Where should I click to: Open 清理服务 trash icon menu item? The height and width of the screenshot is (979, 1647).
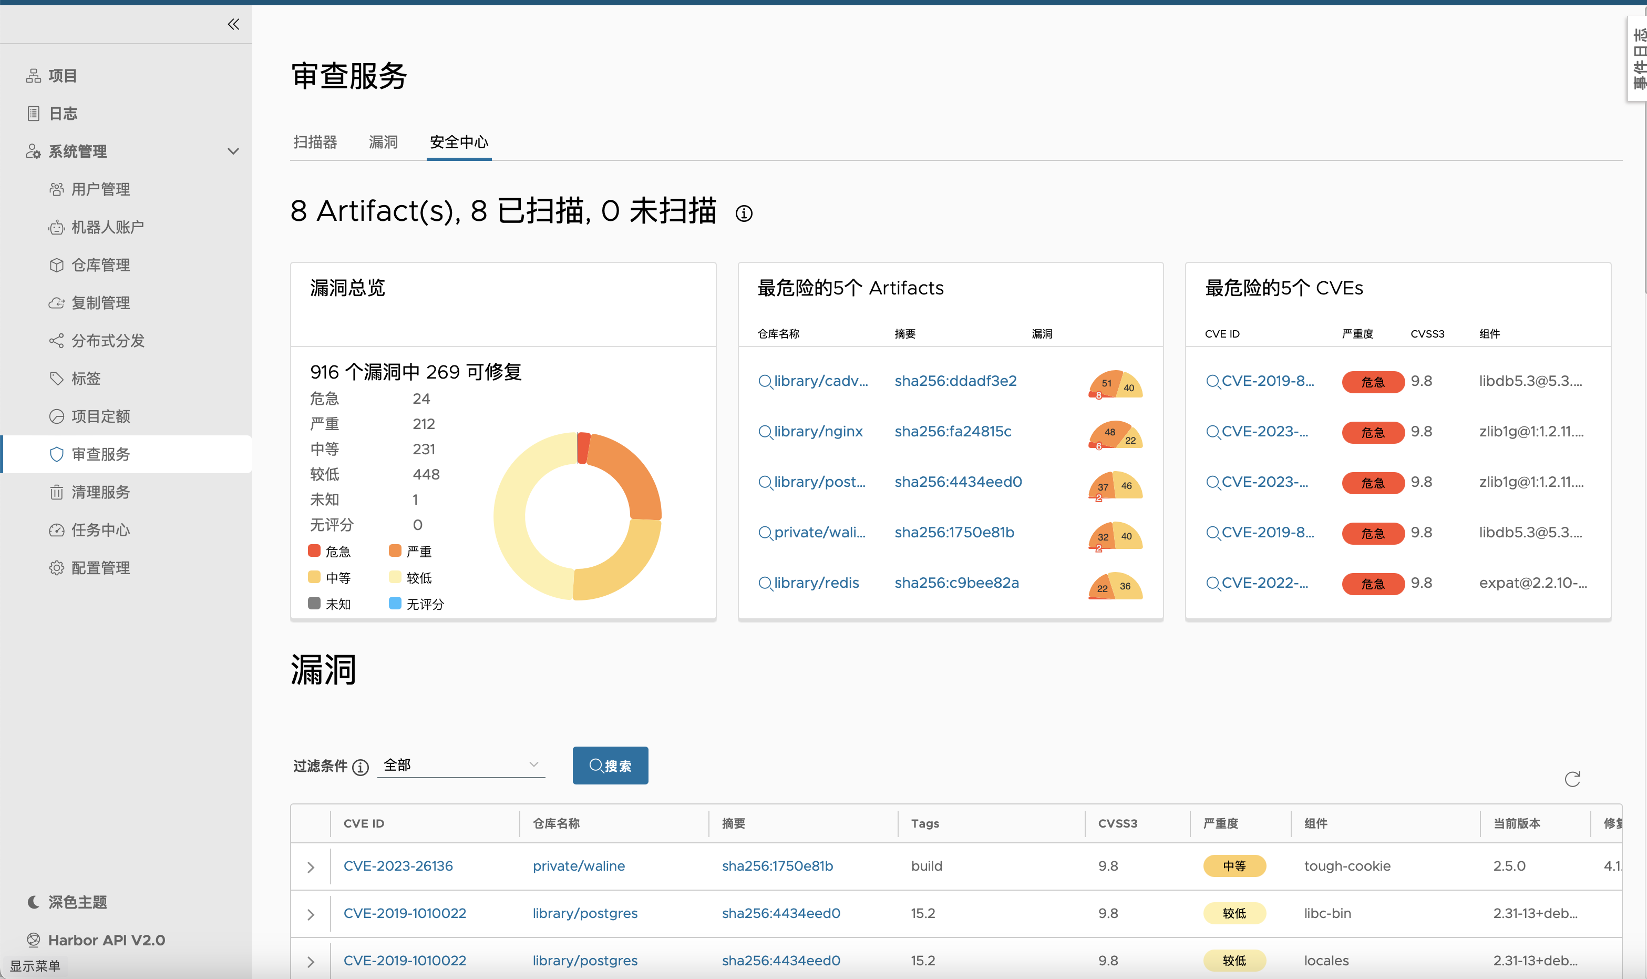click(100, 492)
